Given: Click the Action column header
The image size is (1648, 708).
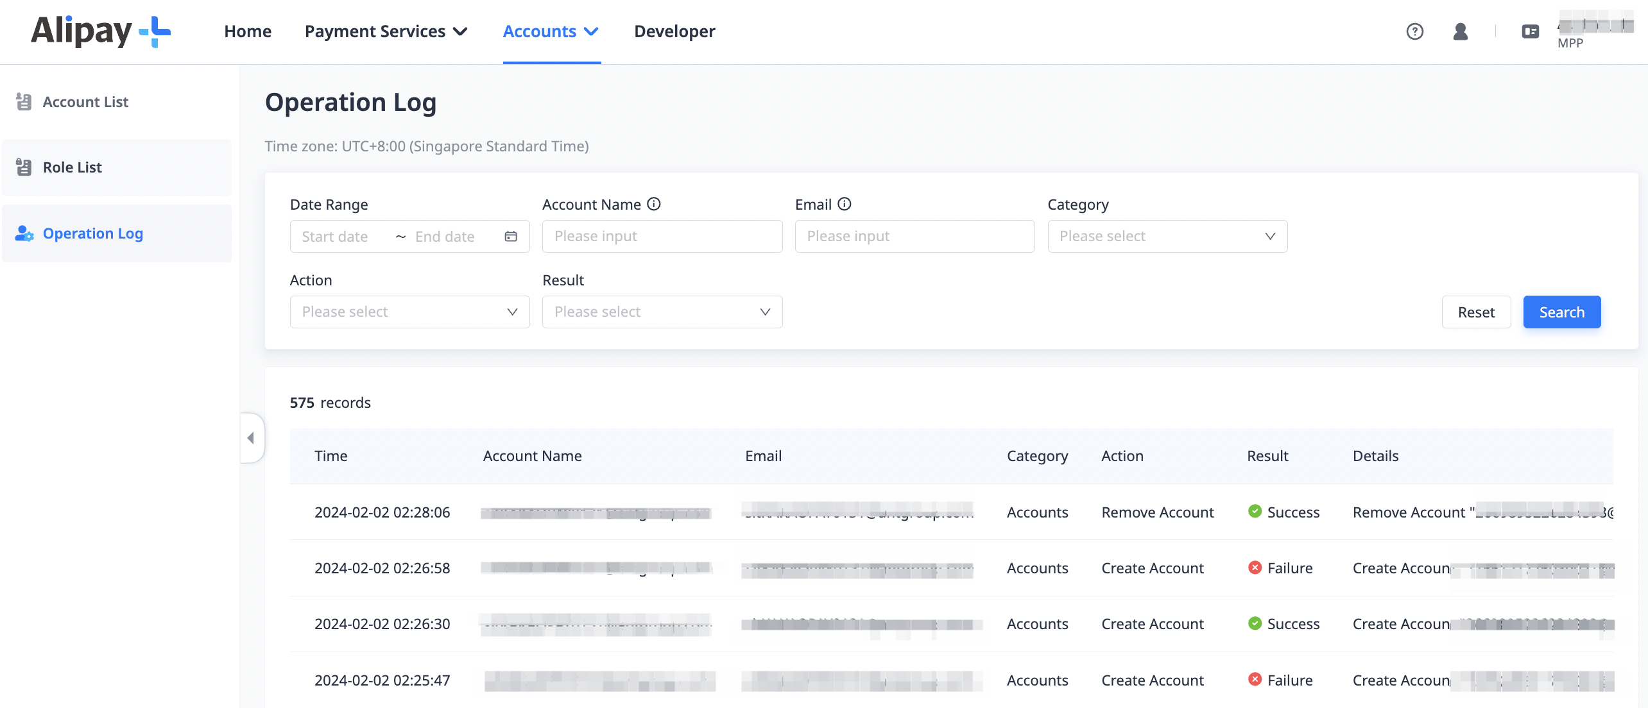Looking at the screenshot, I should tap(1122, 456).
